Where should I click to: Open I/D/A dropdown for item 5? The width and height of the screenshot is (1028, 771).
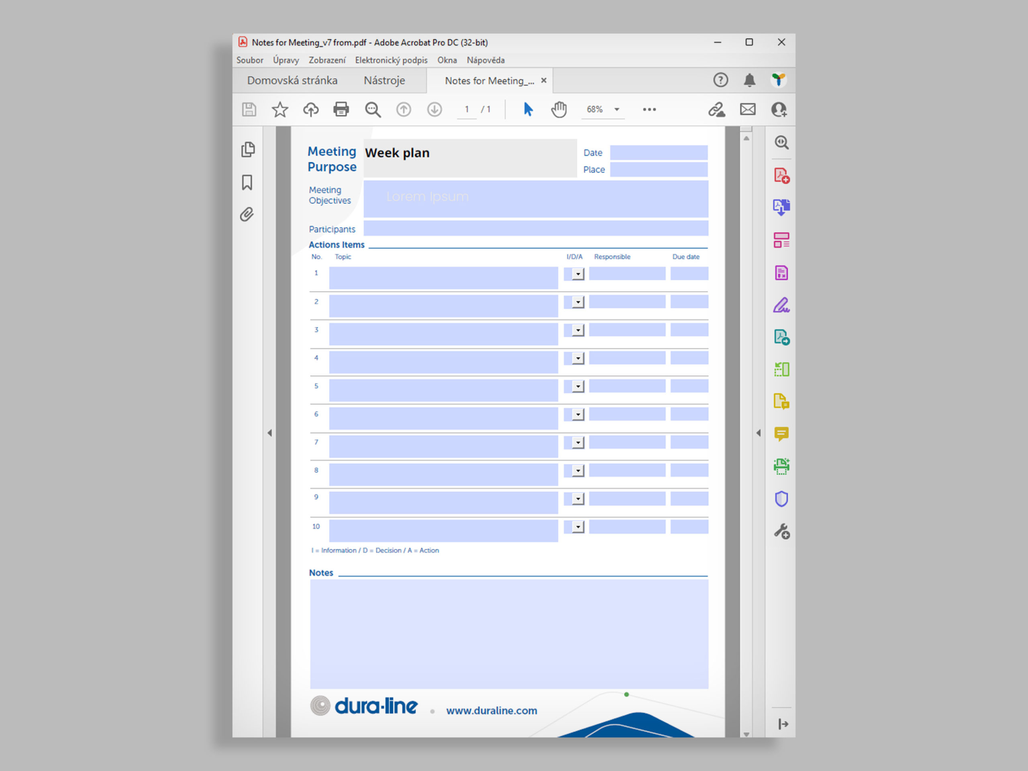tap(578, 387)
